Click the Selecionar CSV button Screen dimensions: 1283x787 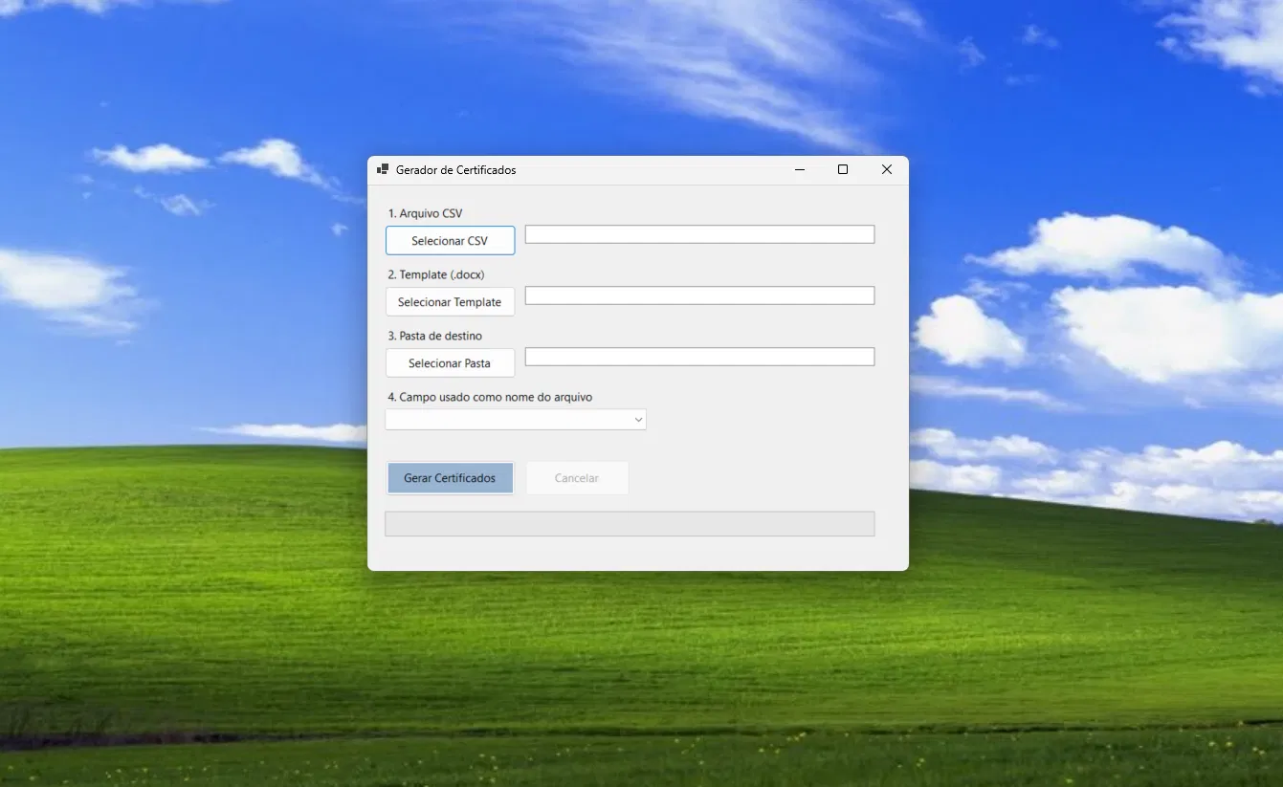click(450, 241)
